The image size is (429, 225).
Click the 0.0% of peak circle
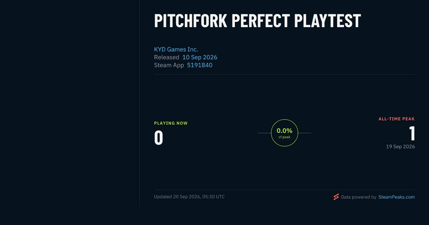click(x=285, y=133)
